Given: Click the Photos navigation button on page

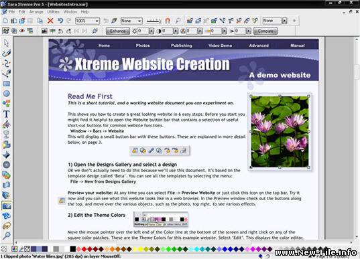Looking at the screenshot, I should pos(143,46).
